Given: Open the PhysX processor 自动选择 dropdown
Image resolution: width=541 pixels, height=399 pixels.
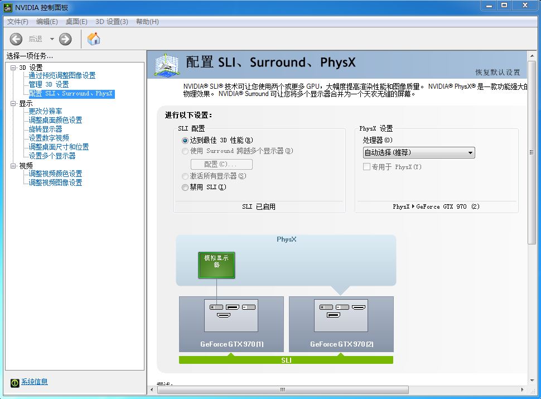Looking at the screenshot, I should click(419, 152).
